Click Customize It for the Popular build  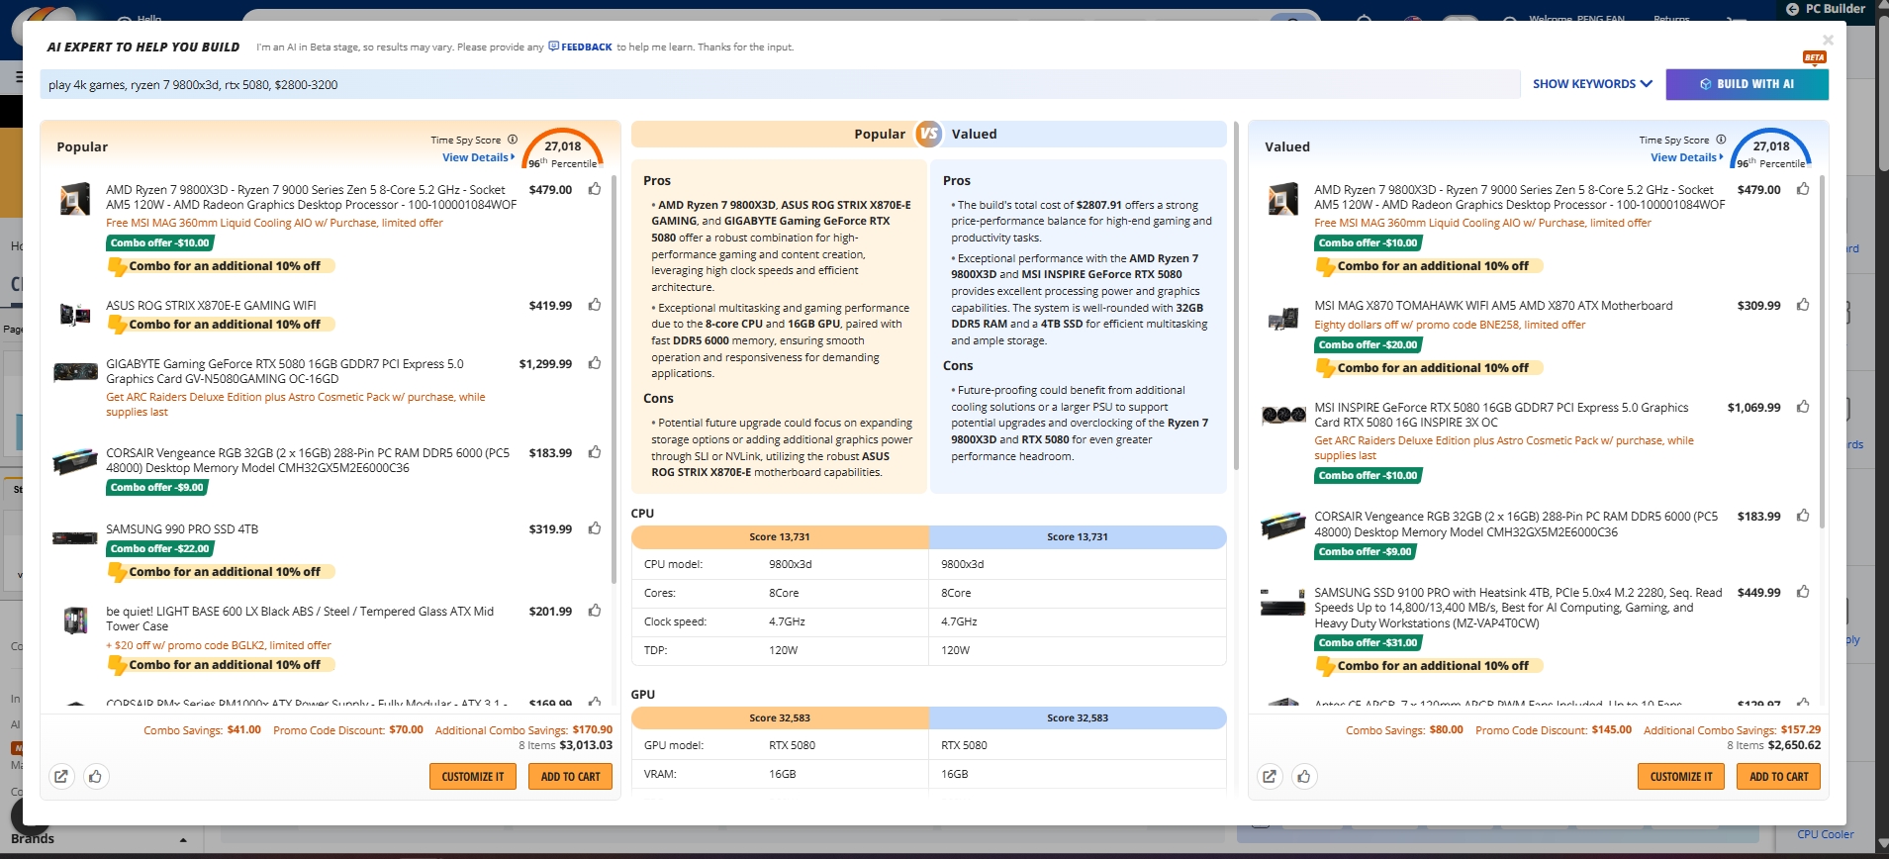point(472,777)
